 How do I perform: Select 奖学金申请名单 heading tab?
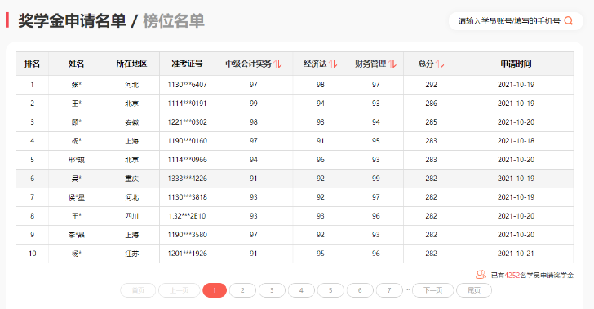click(x=72, y=21)
